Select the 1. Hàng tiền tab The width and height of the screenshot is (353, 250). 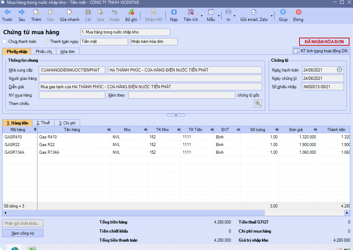[17, 123]
